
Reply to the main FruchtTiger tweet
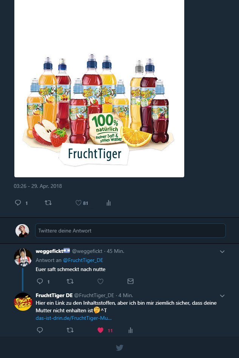[x=18, y=203]
